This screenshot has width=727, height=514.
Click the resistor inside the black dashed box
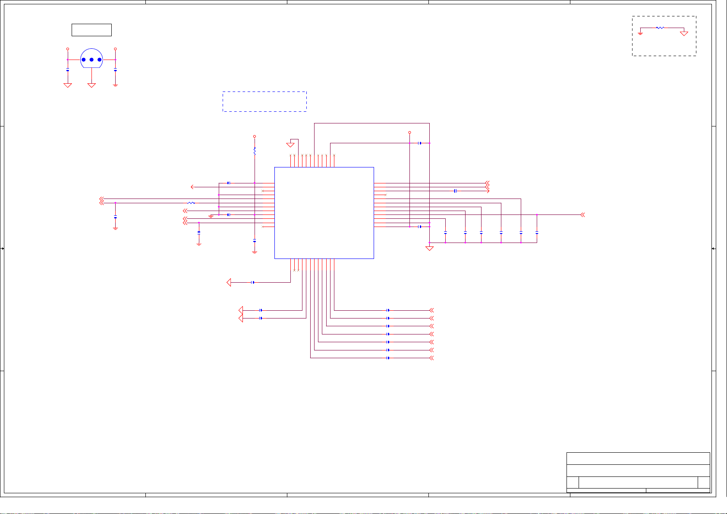pyautogui.click(x=660, y=28)
